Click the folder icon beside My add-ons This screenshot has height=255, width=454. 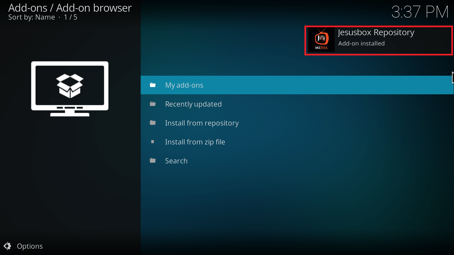click(153, 85)
